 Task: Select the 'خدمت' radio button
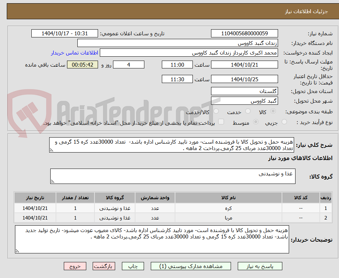tap(248, 111)
